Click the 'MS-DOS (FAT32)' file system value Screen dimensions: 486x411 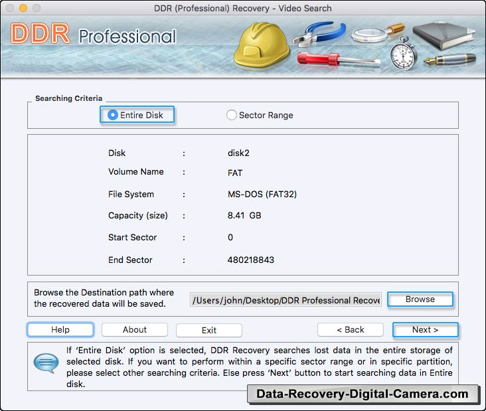click(x=262, y=195)
